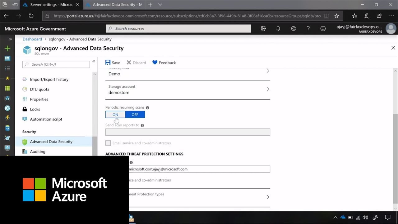This screenshot has height=224, width=398.
Task: Turn off Periodic recurring scans
Action: (135, 114)
